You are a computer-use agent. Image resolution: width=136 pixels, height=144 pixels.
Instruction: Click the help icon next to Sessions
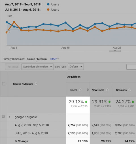pos(130,90)
